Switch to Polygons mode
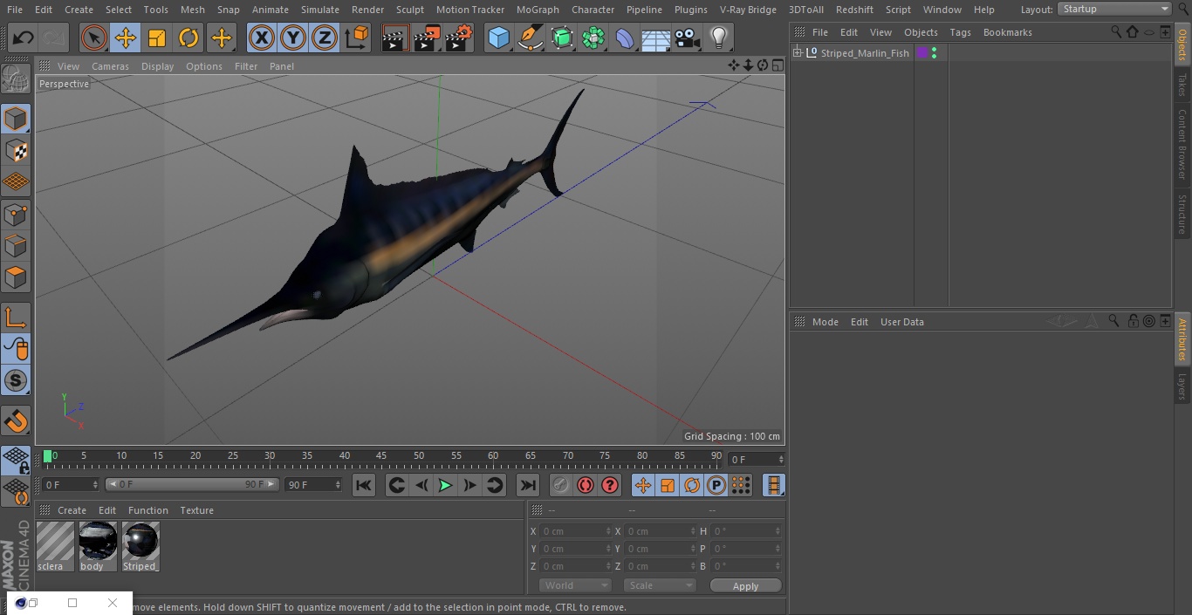Viewport: 1192px width, 615px height. tap(16, 277)
